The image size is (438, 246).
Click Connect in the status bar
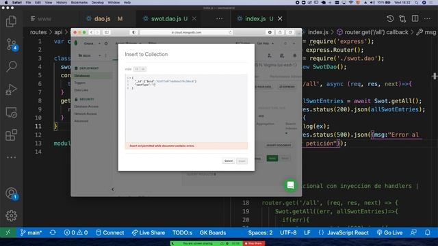109,232
